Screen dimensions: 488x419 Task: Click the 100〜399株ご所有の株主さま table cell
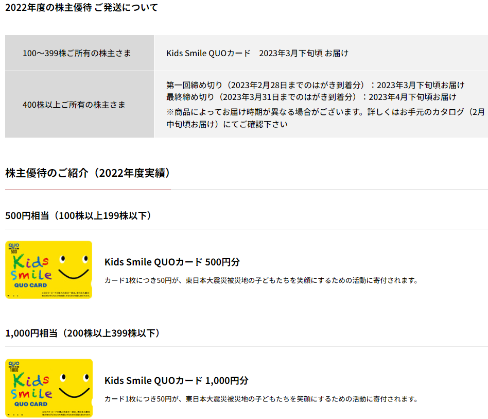(79, 53)
